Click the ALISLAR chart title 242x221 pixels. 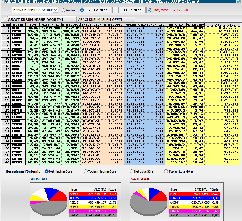pyautogui.click(x=39, y=179)
